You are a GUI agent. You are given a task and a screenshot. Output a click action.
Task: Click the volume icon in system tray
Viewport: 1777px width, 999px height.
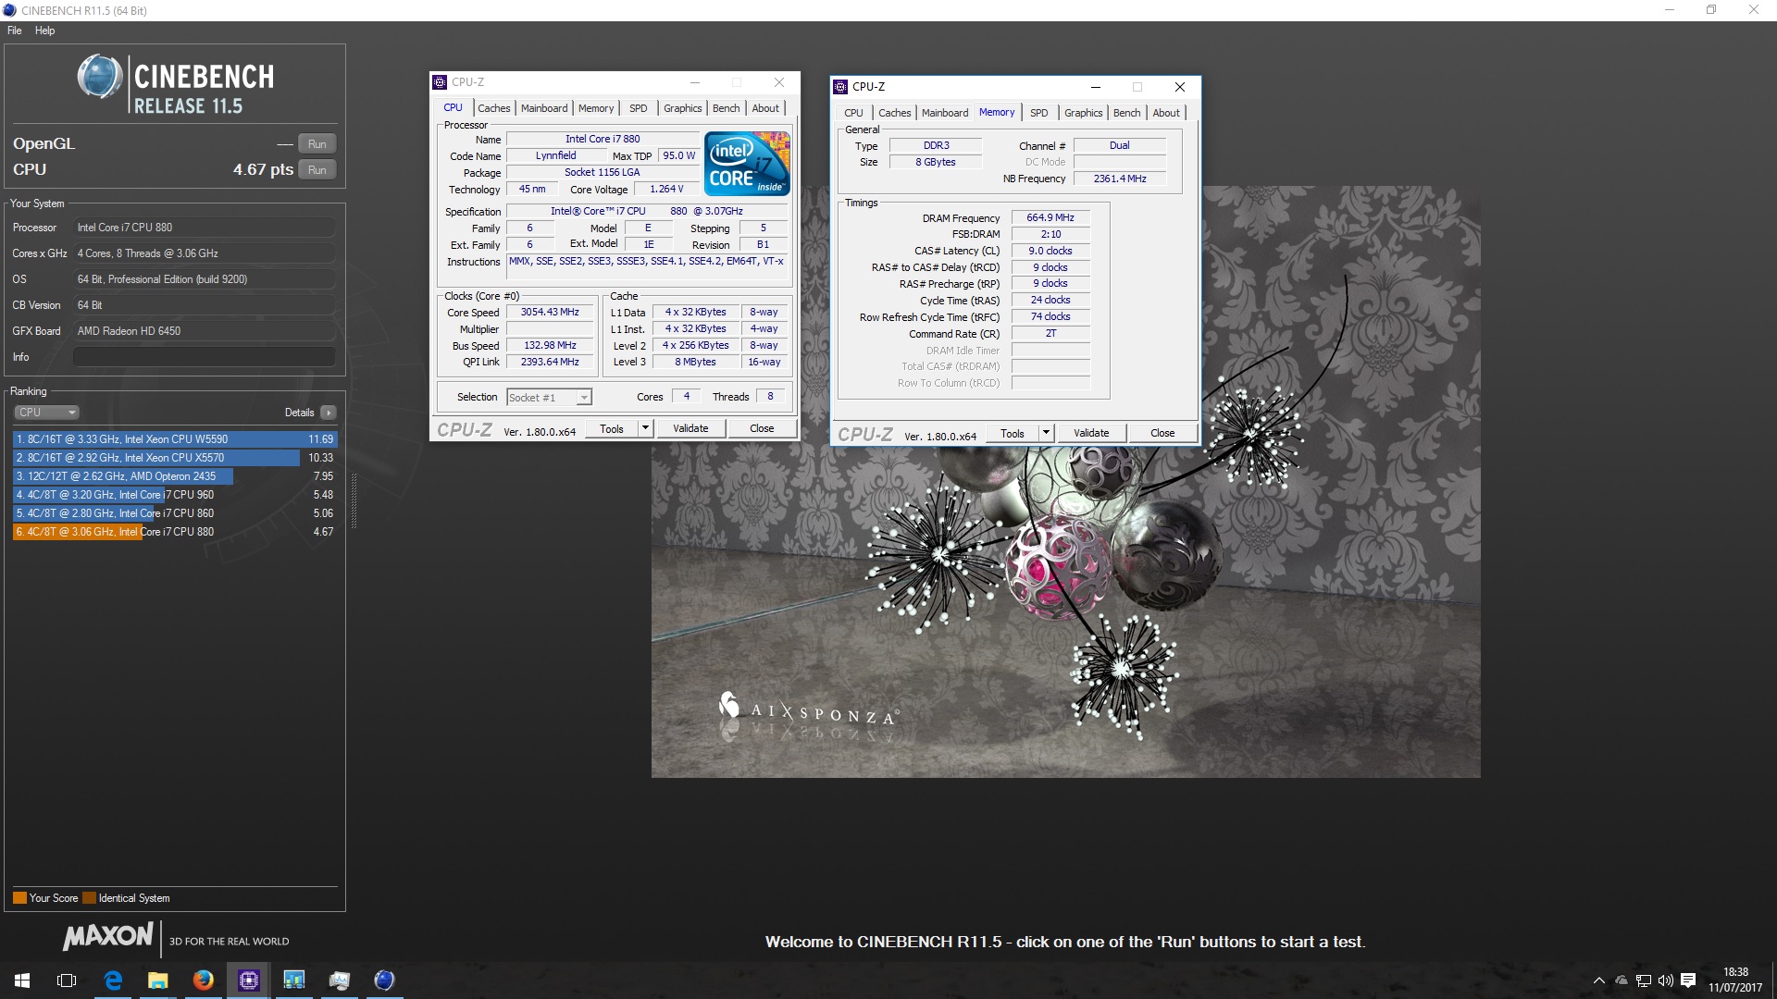click(1666, 980)
